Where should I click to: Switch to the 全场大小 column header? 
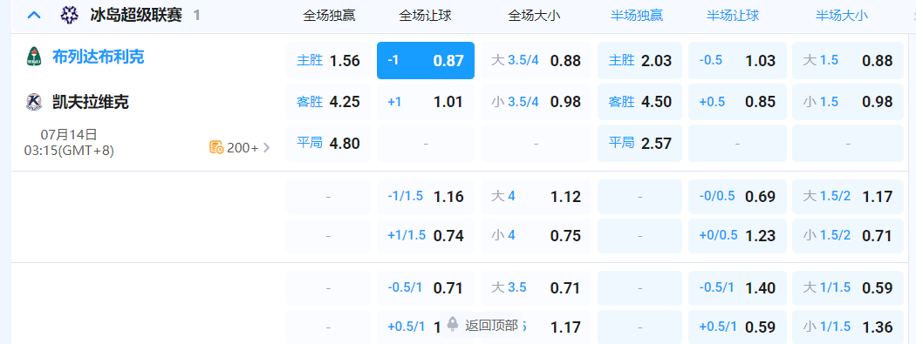[x=535, y=16]
